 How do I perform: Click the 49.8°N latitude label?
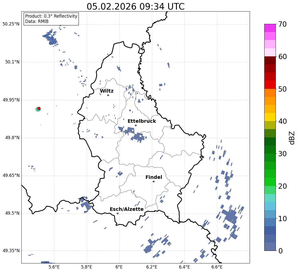12,138
